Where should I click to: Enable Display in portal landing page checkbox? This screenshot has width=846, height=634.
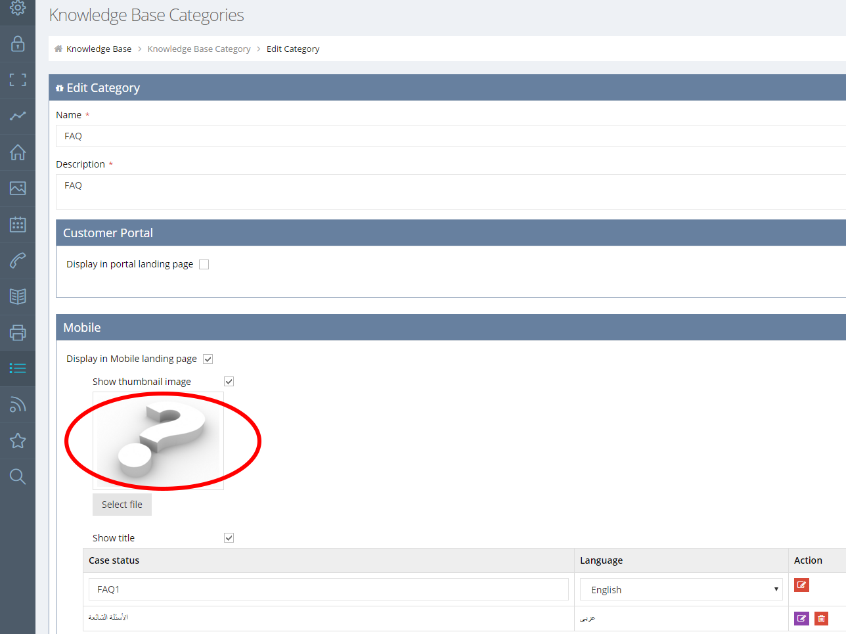[204, 264]
